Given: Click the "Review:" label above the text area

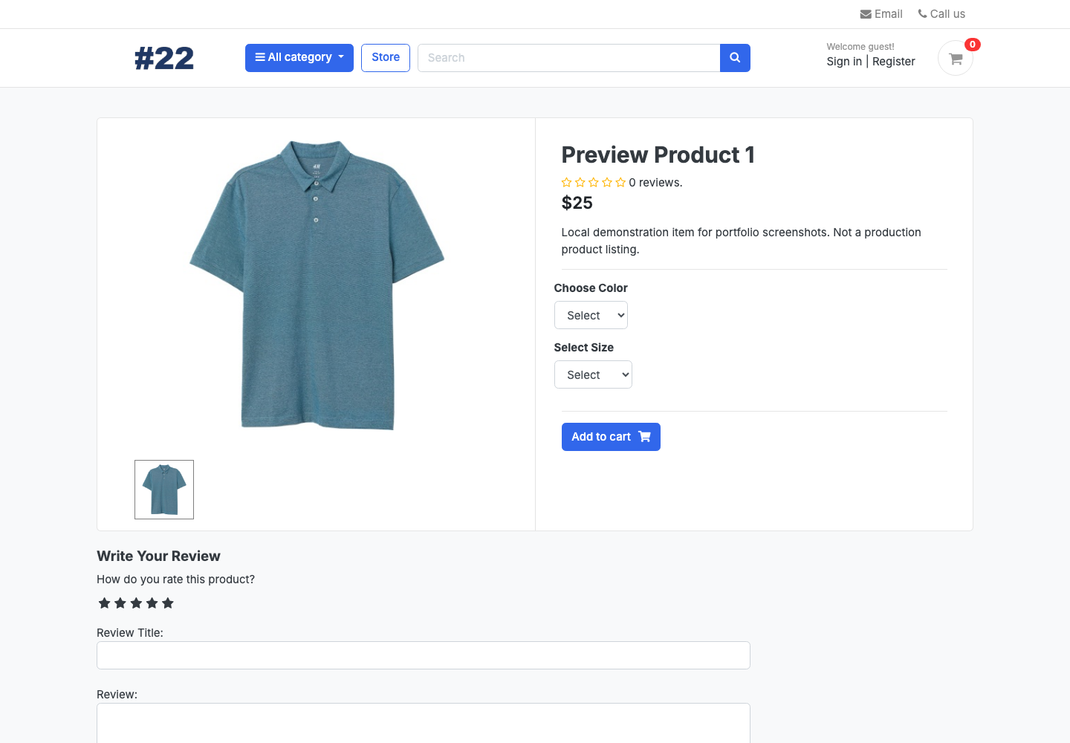Looking at the screenshot, I should pyautogui.click(x=117, y=695).
